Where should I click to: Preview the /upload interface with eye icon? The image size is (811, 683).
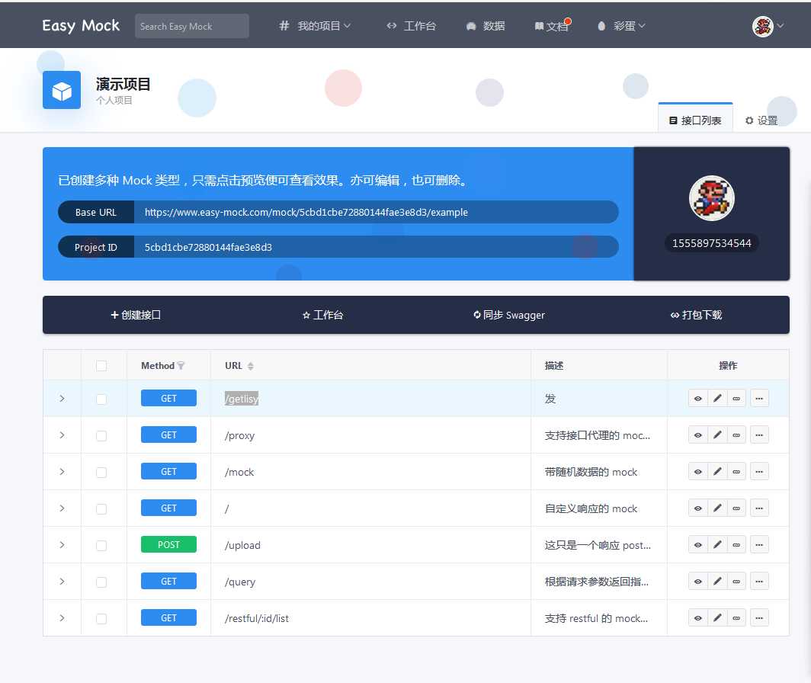coord(697,545)
